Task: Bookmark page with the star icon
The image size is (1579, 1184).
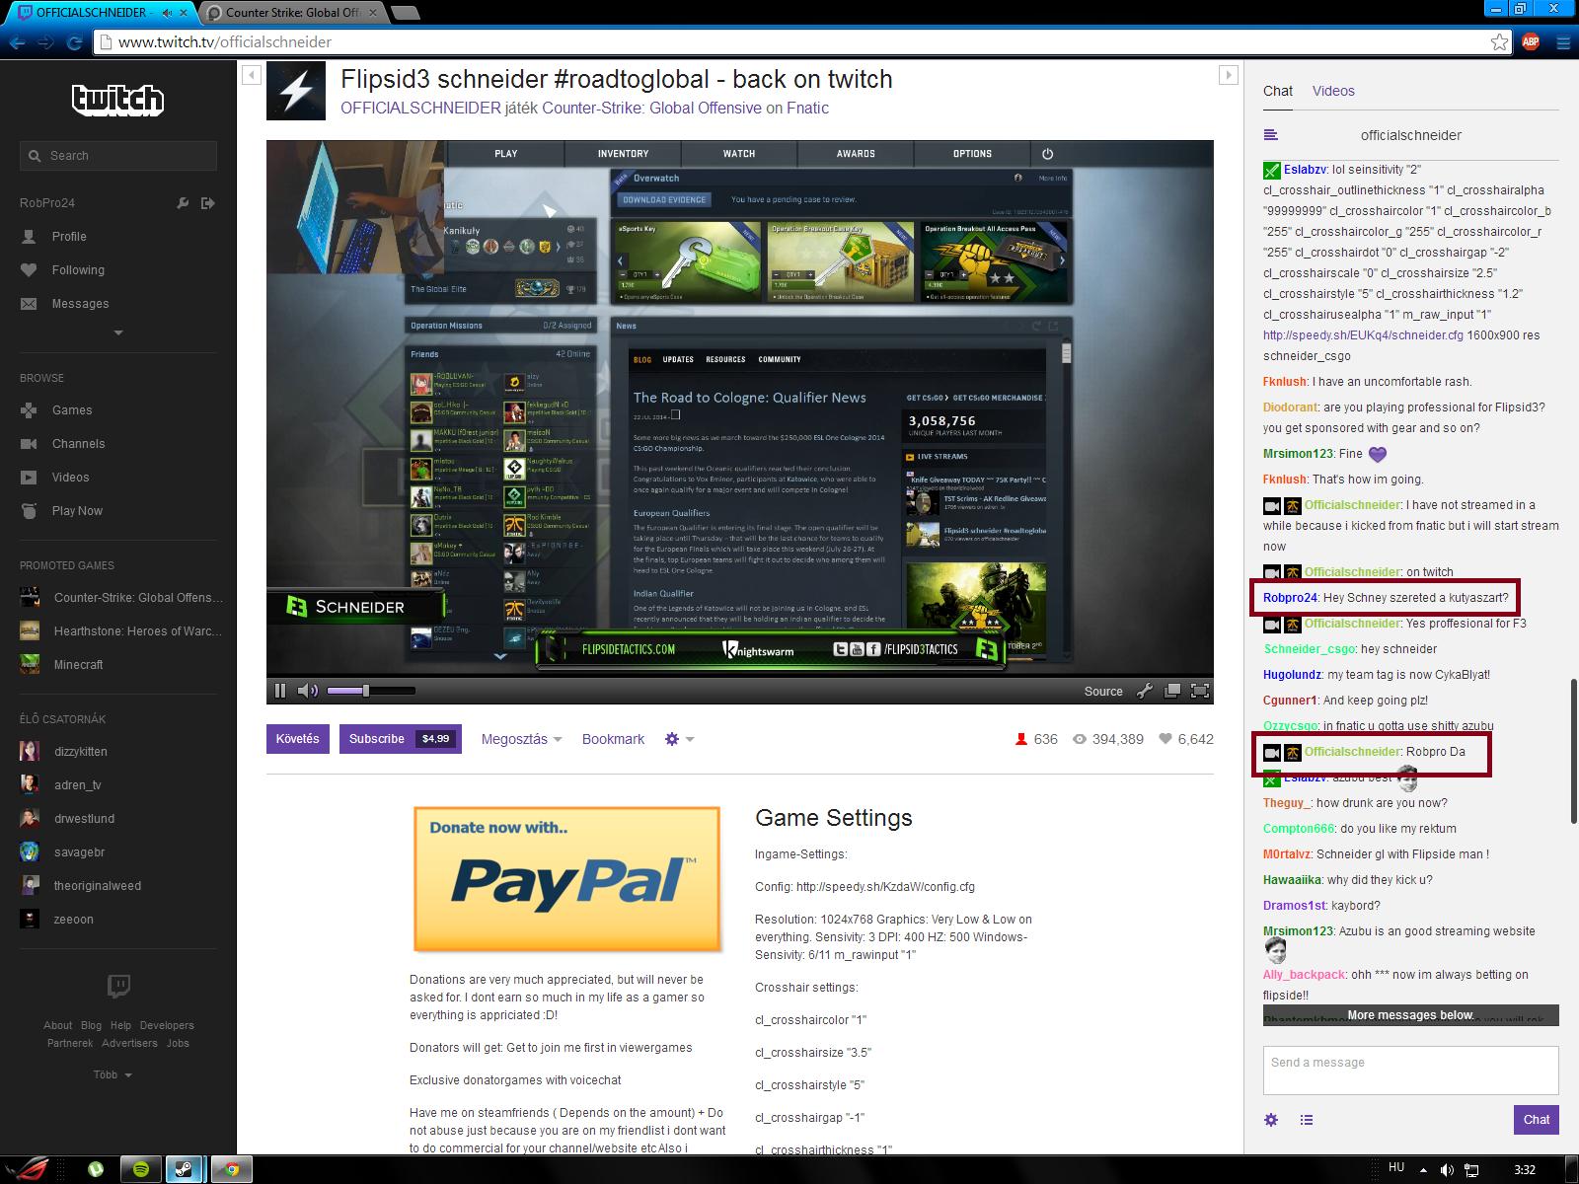Action: [x=1499, y=42]
